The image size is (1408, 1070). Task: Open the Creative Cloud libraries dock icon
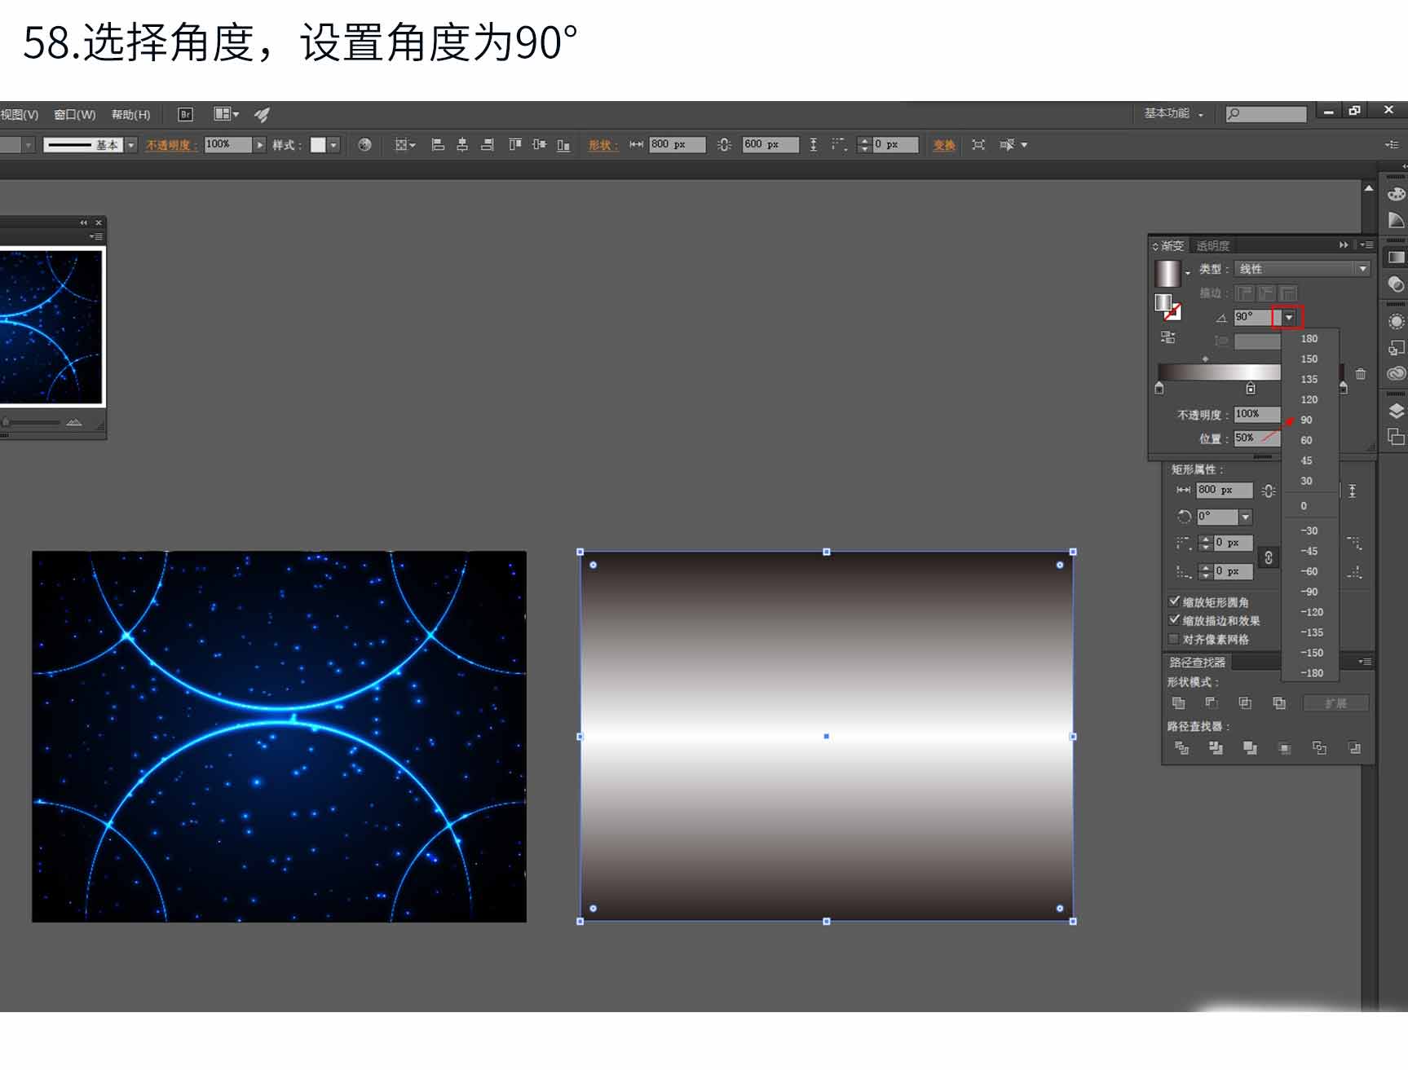[1396, 374]
